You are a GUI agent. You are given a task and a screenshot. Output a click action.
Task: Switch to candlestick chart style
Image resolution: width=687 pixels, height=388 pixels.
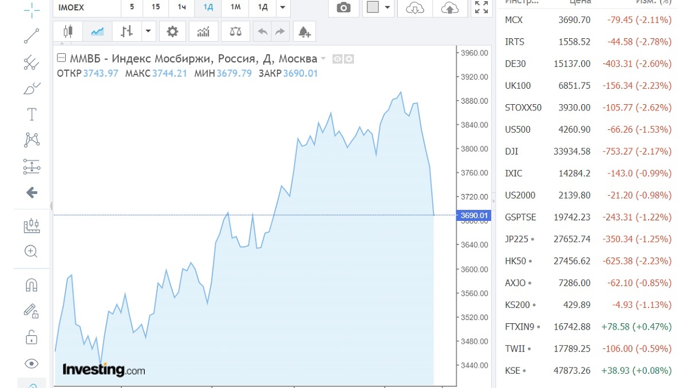coord(68,31)
